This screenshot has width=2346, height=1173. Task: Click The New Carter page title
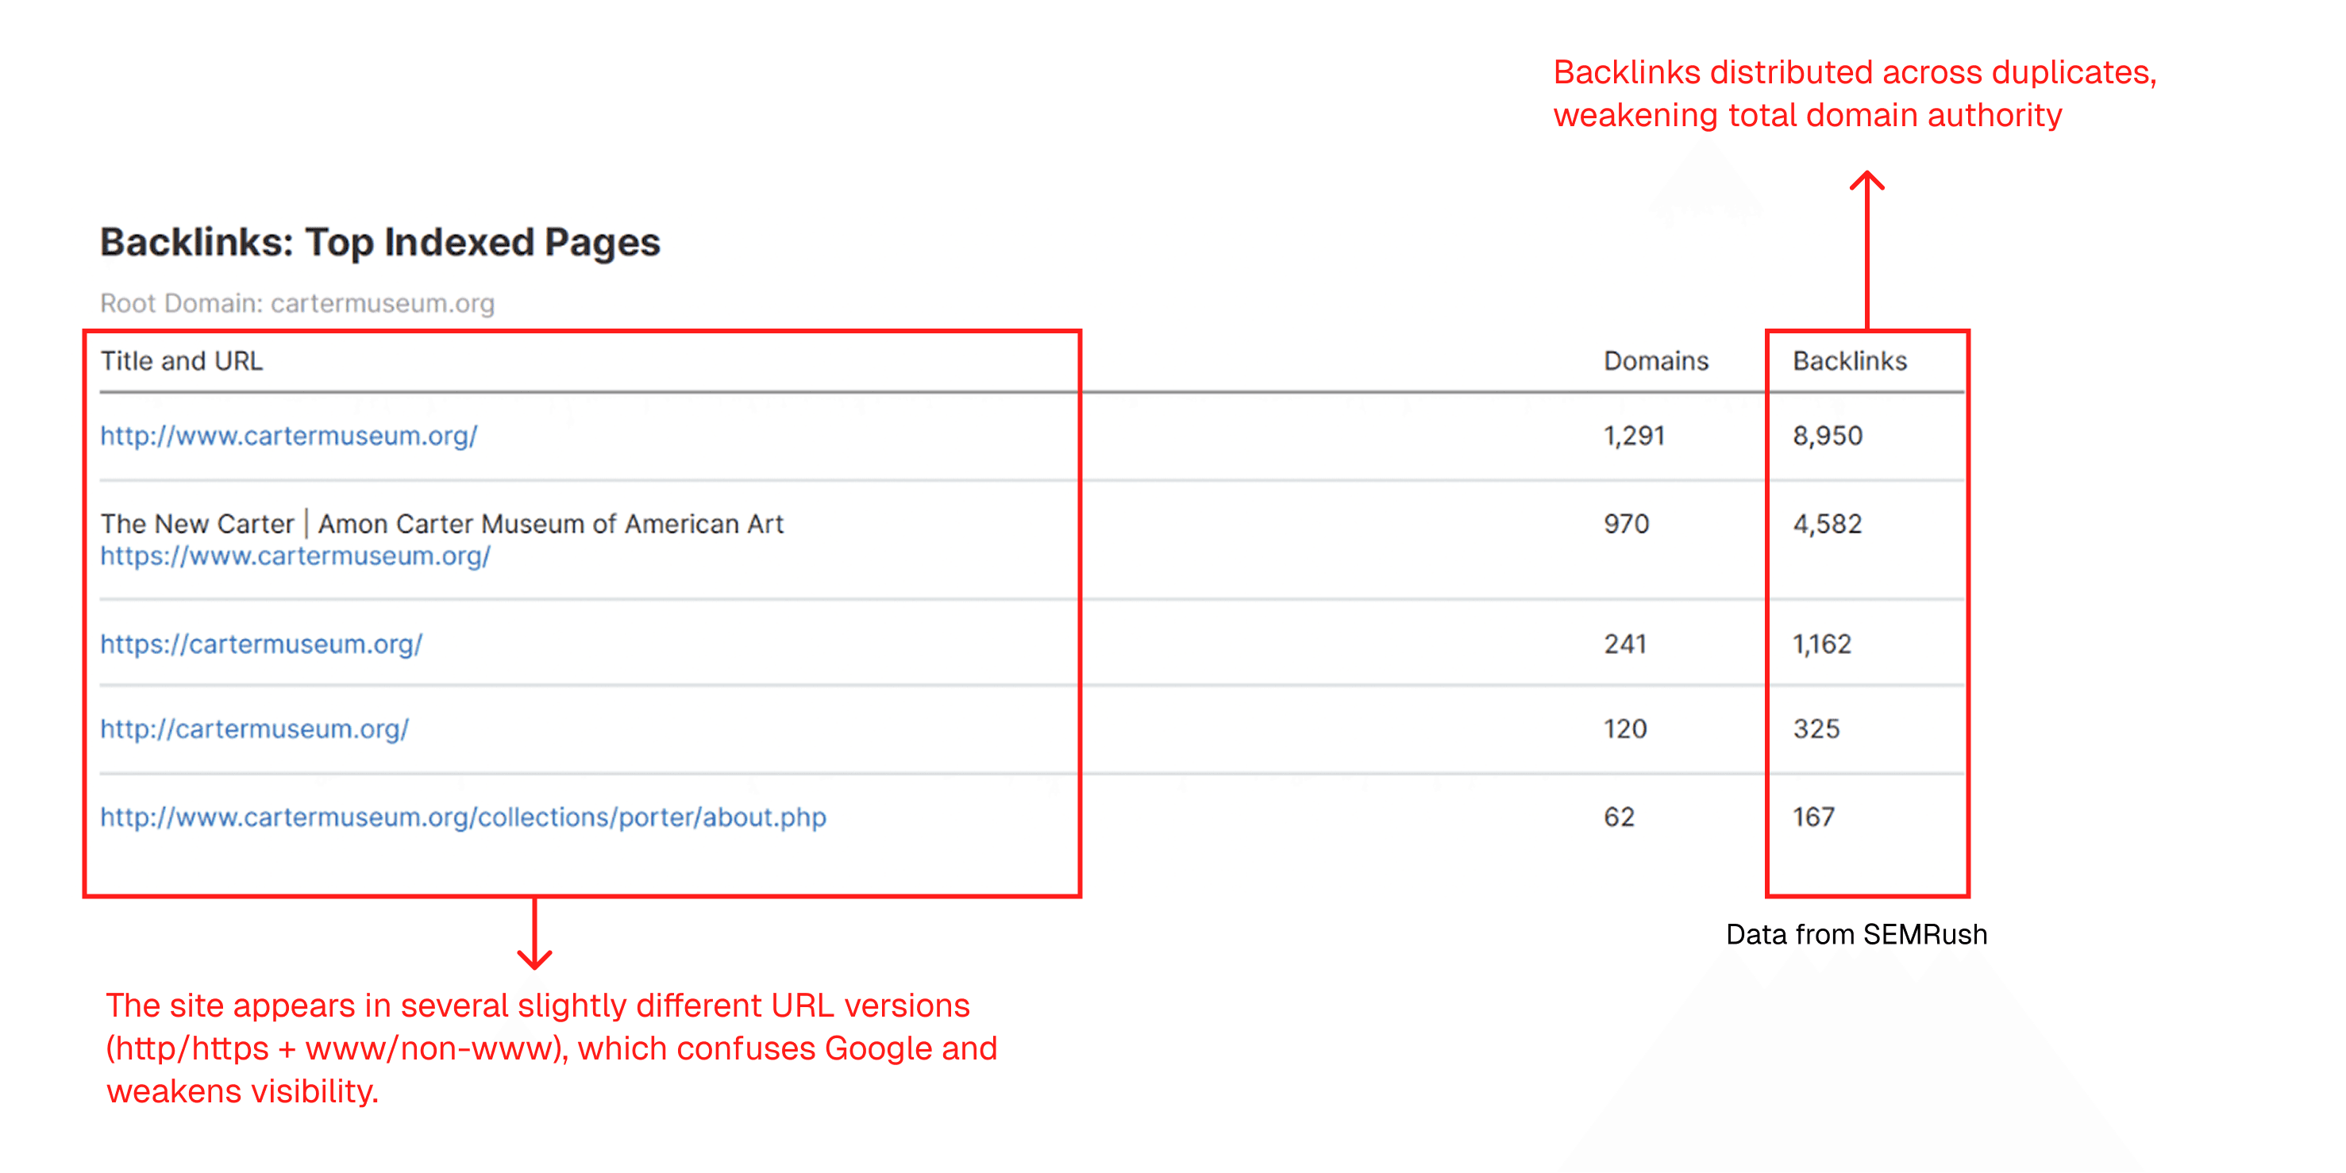[441, 524]
